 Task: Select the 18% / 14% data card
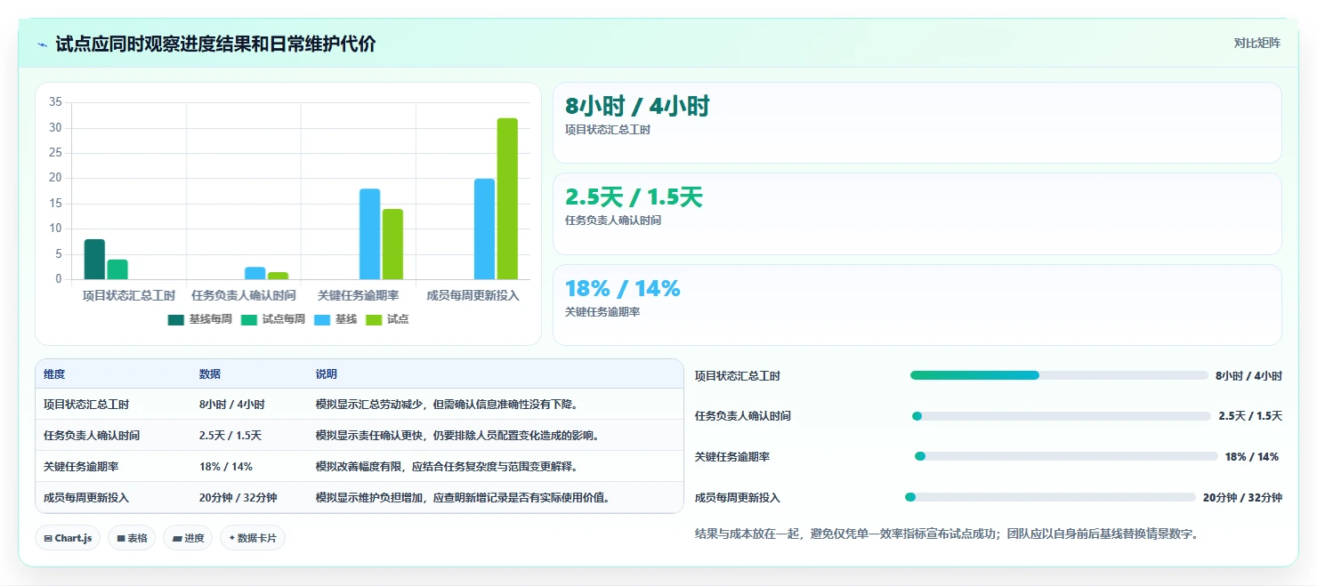pos(917,305)
